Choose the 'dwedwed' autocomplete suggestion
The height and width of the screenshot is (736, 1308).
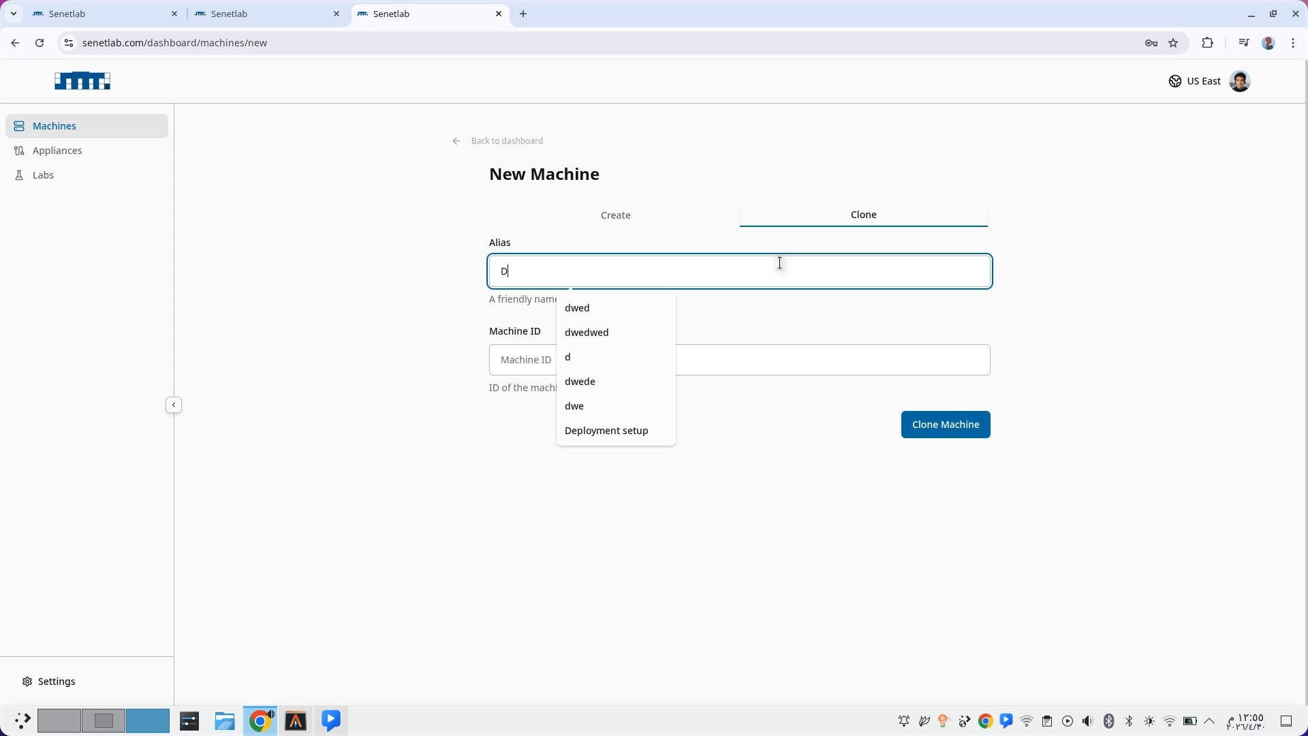tap(587, 333)
